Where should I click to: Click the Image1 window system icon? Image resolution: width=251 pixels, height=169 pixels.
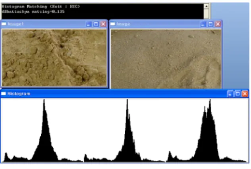pos(4,24)
